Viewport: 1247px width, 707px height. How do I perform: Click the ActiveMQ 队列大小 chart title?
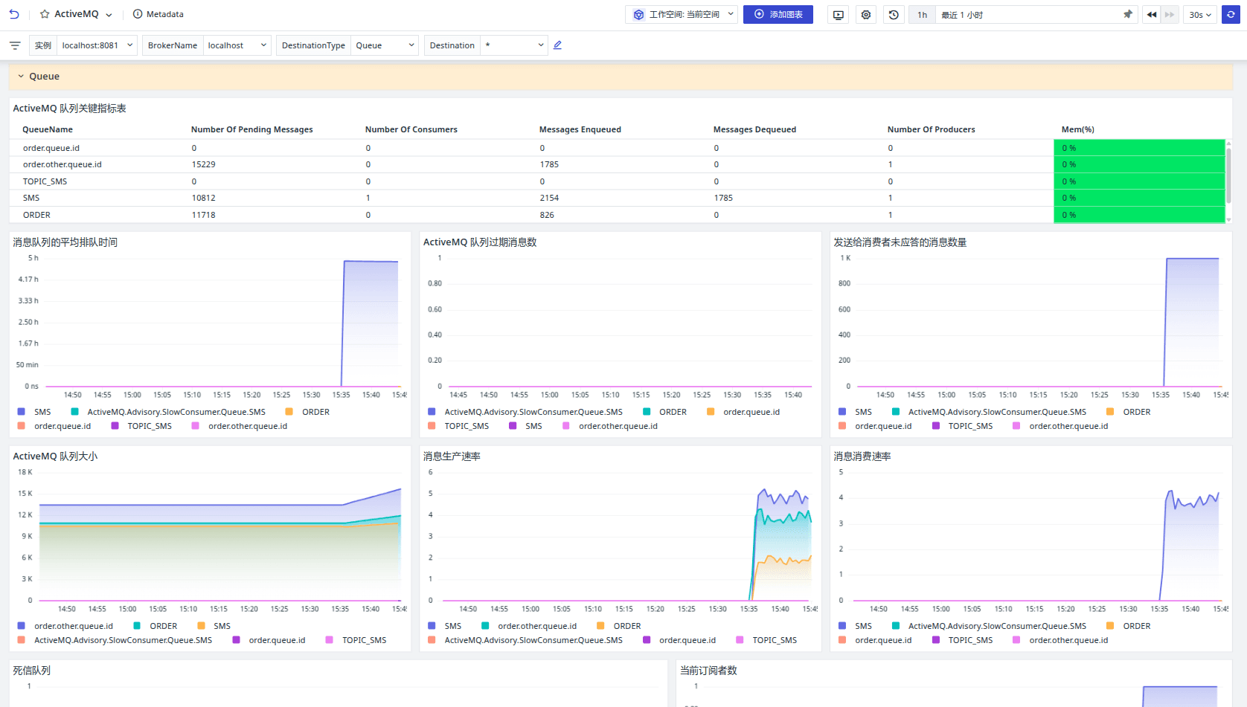[x=55, y=456]
